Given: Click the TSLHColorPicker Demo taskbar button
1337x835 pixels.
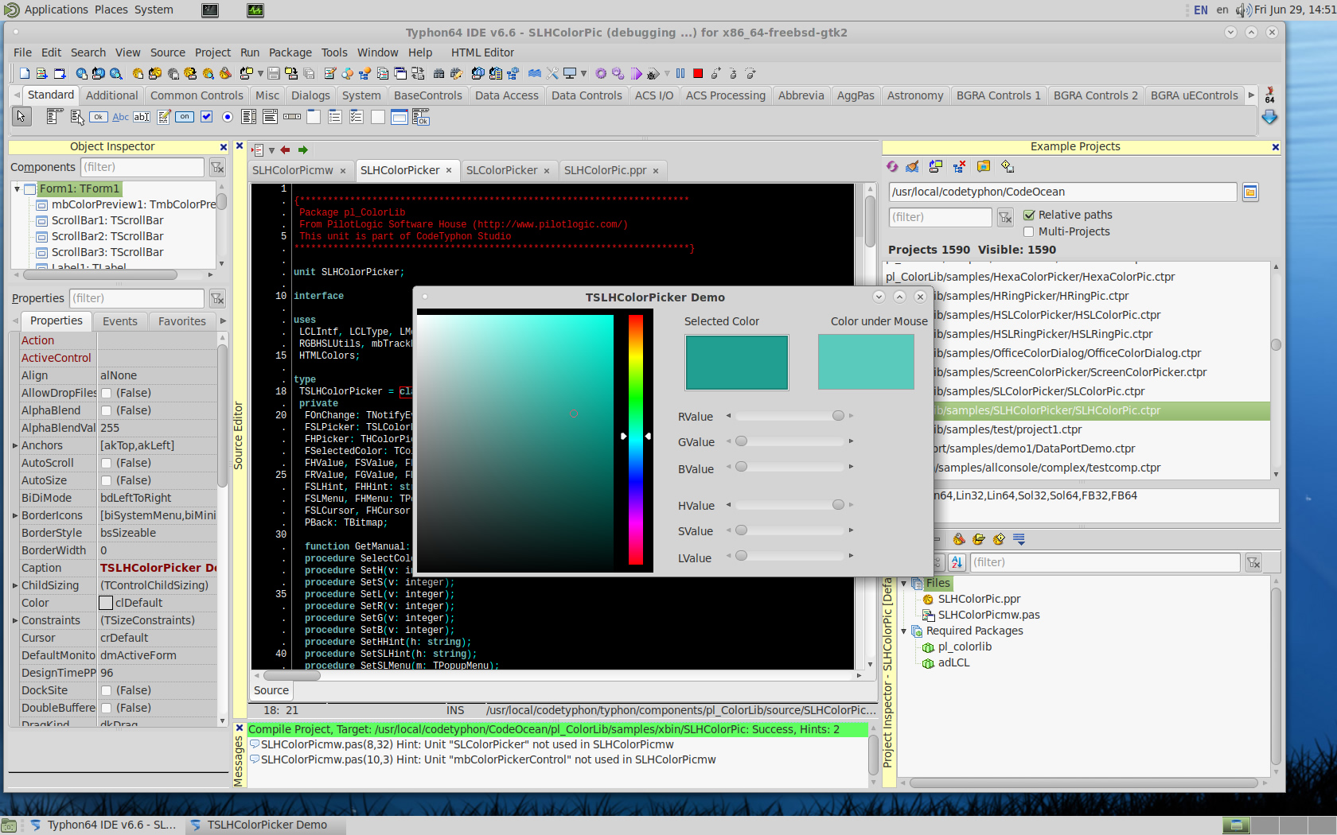Looking at the screenshot, I should pos(267,825).
